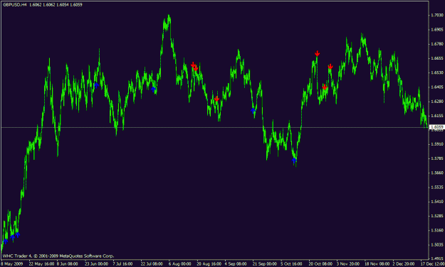Image resolution: width=445 pixels, height=267 pixels.
Task: Click the 22 May 16:00 date label
Action: pos(41,264)
